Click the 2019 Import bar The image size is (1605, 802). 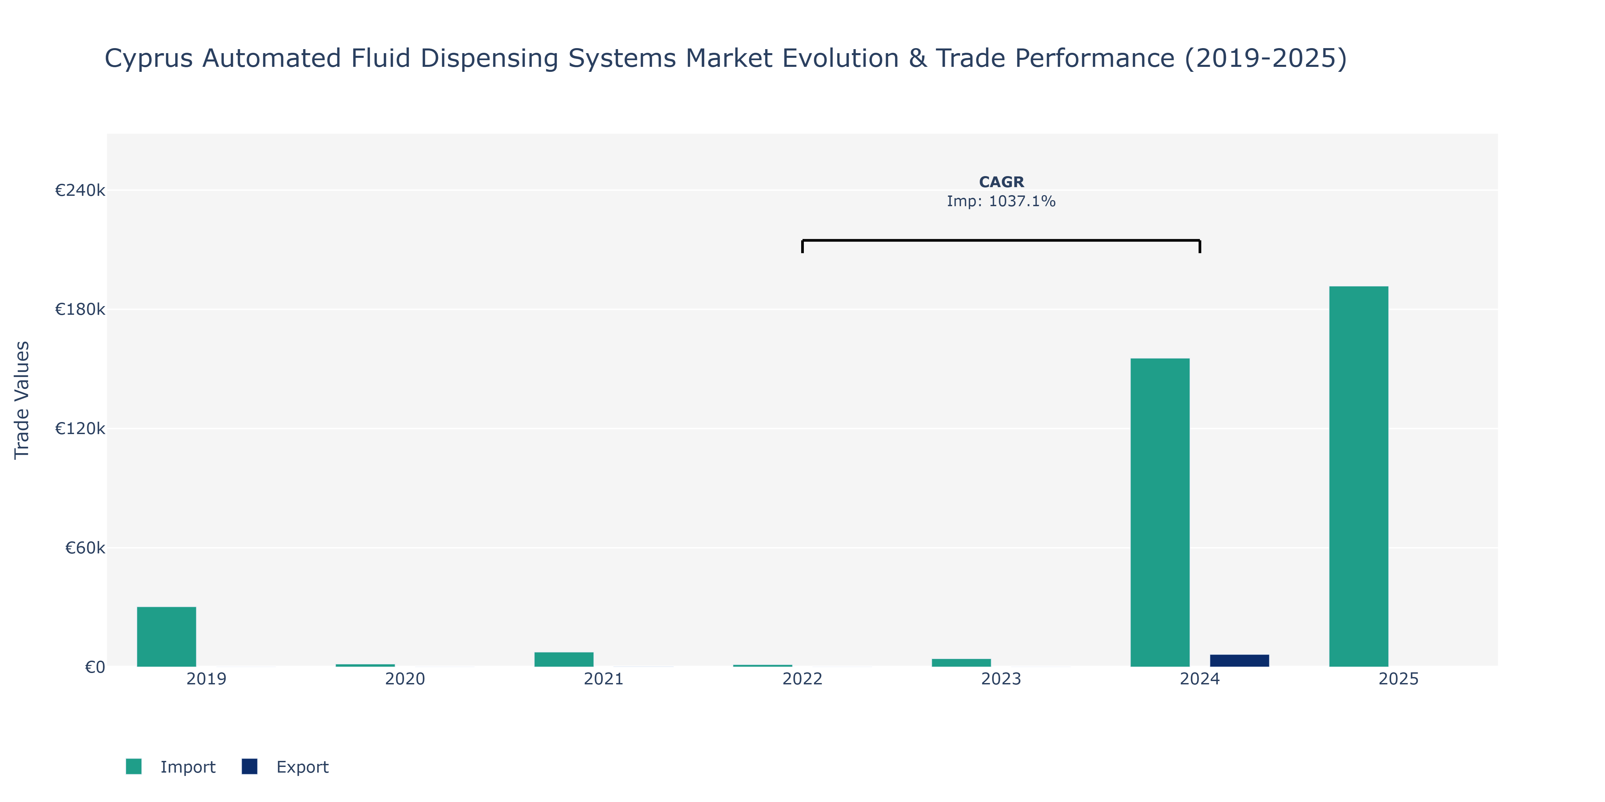(x=167, y=636)
